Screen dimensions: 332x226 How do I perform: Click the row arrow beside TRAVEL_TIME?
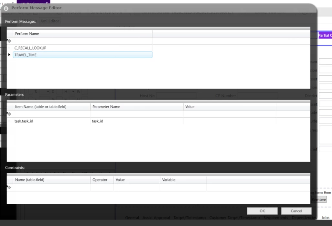pyautogui.click(x=9, y=55)
